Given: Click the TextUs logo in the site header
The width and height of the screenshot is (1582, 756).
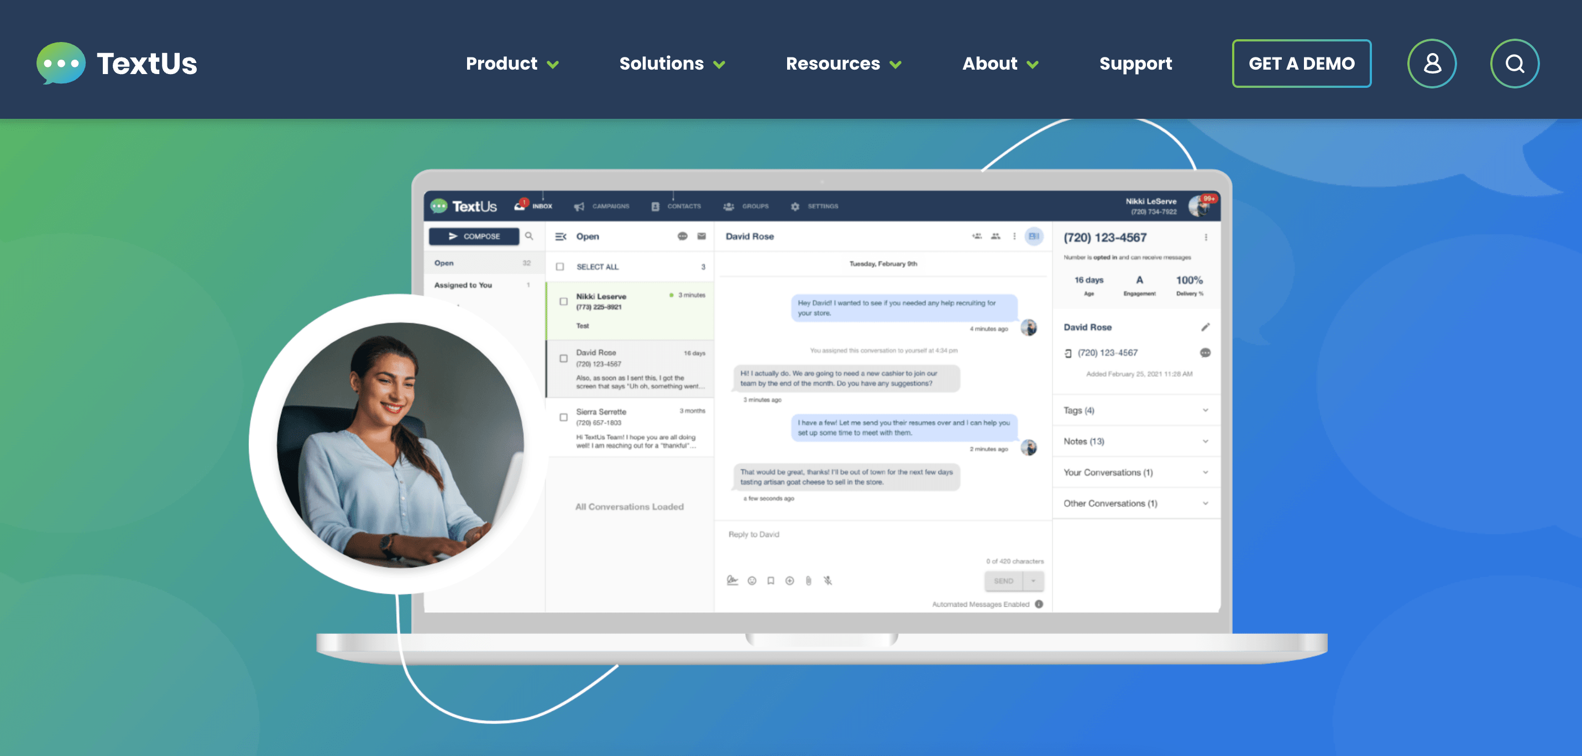Looking at the screenshot, I should [x=117, y=63].
